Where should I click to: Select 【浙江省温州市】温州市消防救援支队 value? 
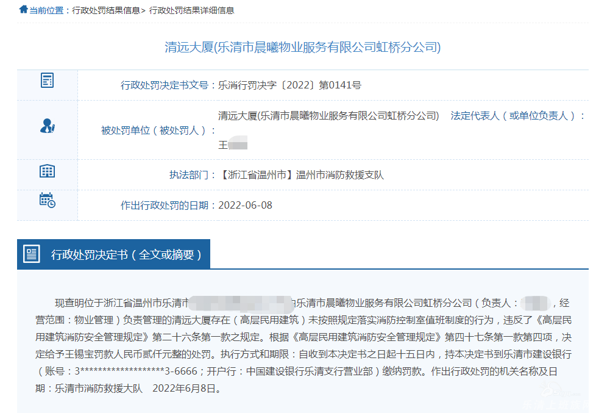301,174
